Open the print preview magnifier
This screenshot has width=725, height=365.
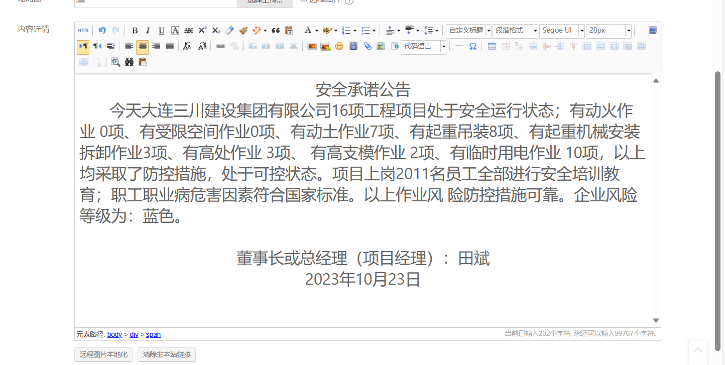pyautogui.click(x=116, y=62)
